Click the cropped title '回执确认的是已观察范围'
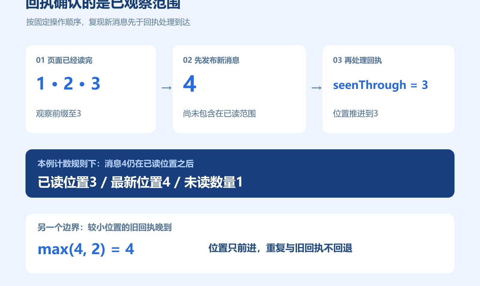Screen dimensions: 480x286 (103, 4)
